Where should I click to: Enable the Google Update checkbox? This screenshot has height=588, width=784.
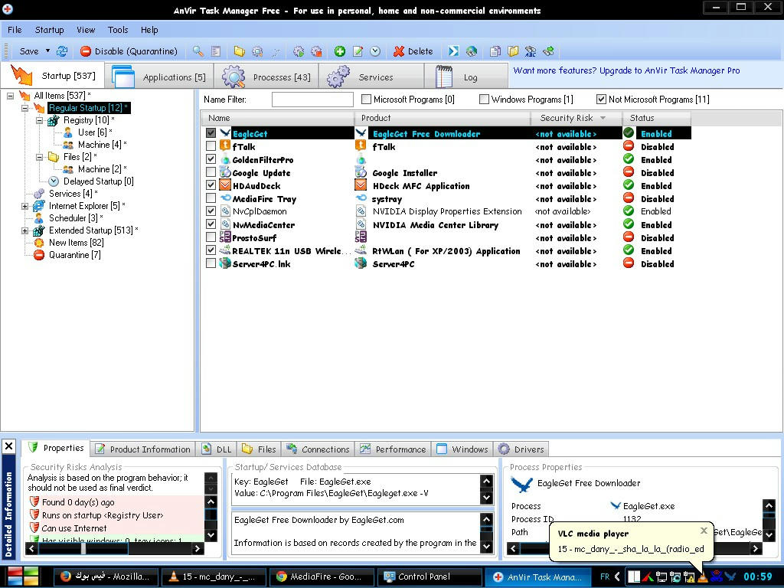pos(211,172)
